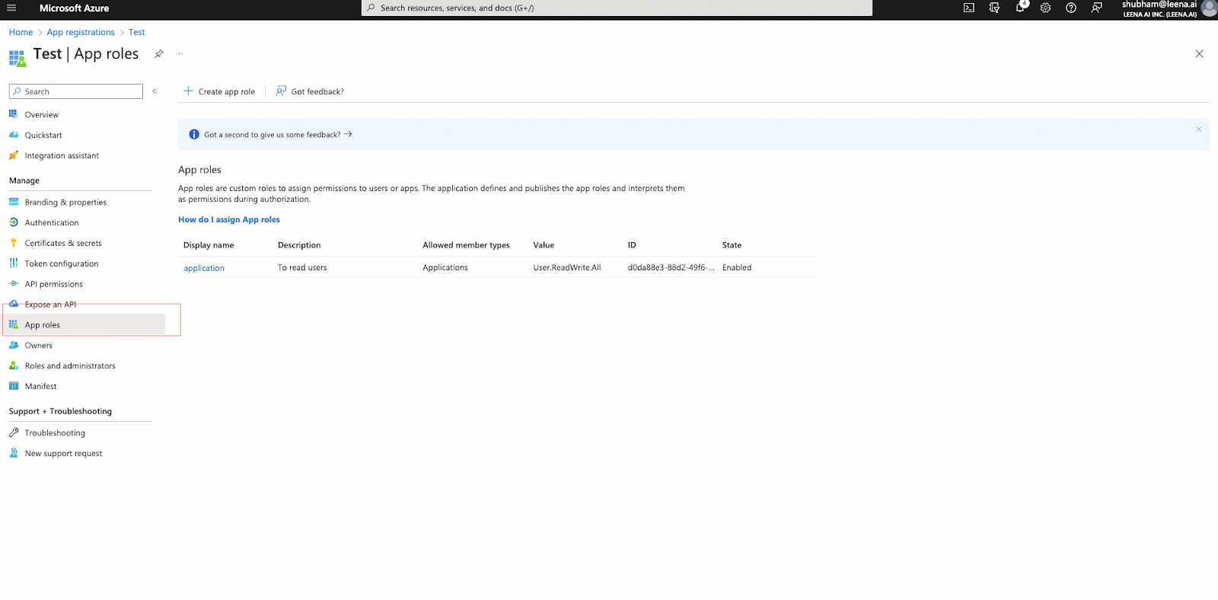
Task: Click Value column header
Action: pyautogui.click(x=544, y=245)
